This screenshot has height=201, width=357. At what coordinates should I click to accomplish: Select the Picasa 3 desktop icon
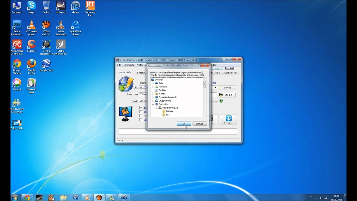point(17,85)
